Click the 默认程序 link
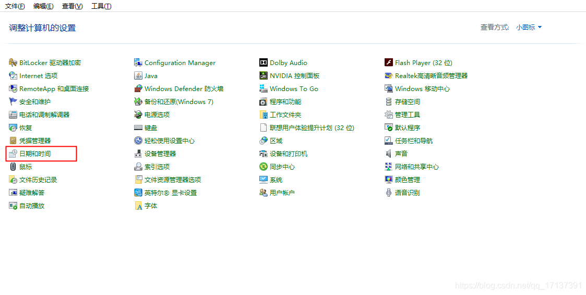The width and height of the screenshot is (586, 295). [408, 128]
